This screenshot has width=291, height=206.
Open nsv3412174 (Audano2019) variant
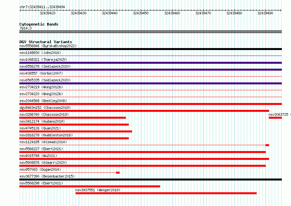(x=42, y=121)
